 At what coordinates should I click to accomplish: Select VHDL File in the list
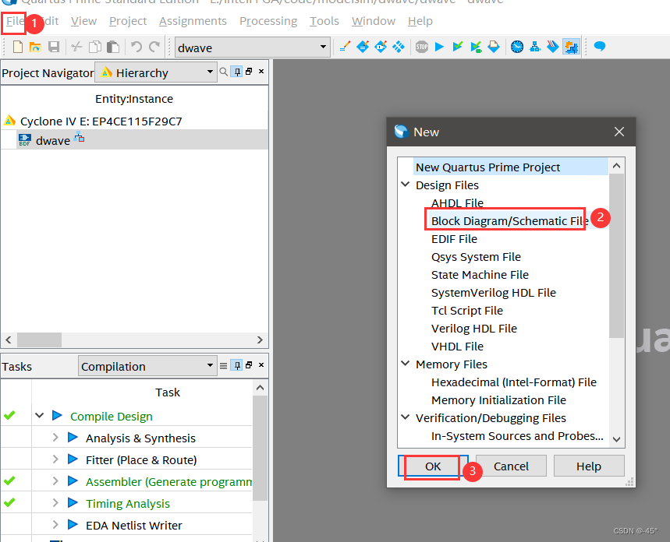pos(457,346)
